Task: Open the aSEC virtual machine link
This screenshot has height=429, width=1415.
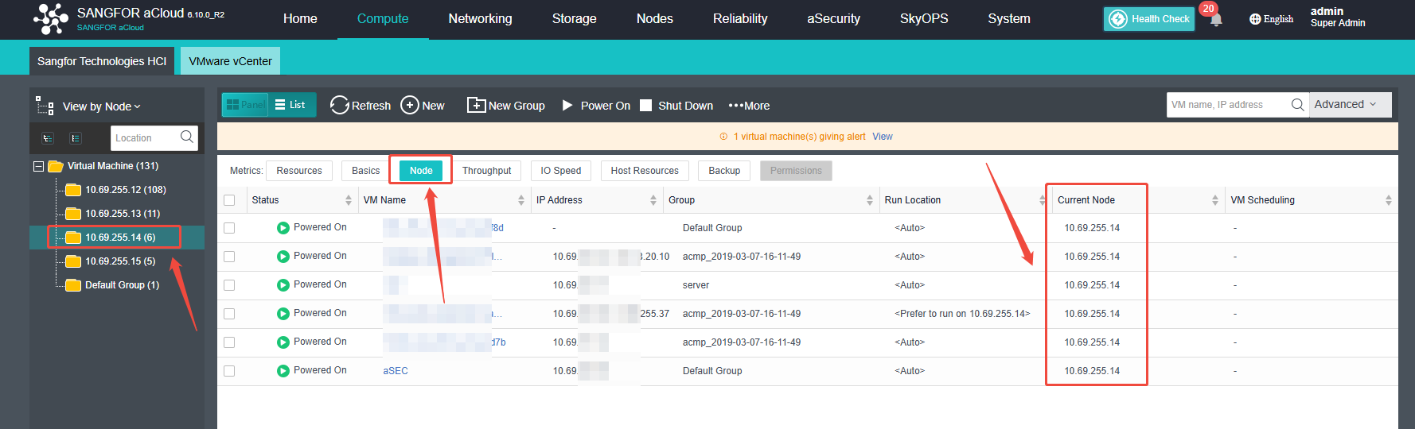Action: coord(396,371)
